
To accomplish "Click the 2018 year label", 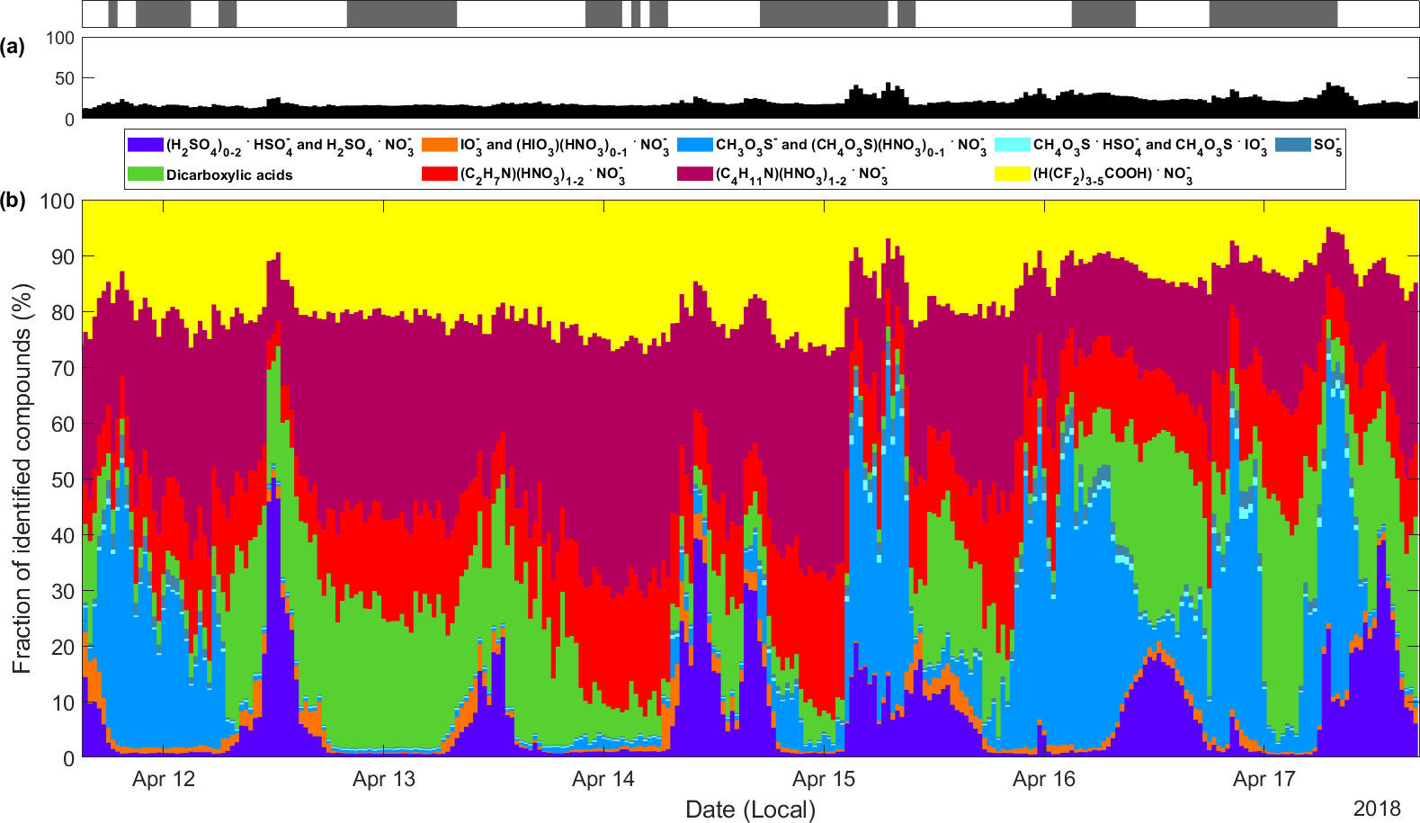I will (1377, 810).
